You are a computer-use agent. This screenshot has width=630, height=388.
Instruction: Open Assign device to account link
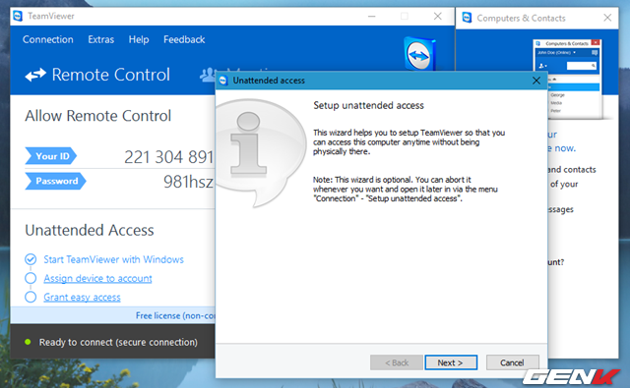point(97,278)
